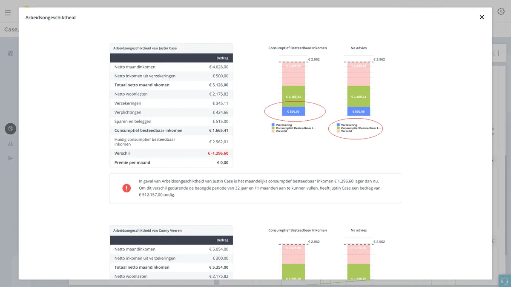Viewport: 511px width, 287px height.
Task: Click the € 300,00 insurance income value for Conny
Action: (x=220, y=259)
